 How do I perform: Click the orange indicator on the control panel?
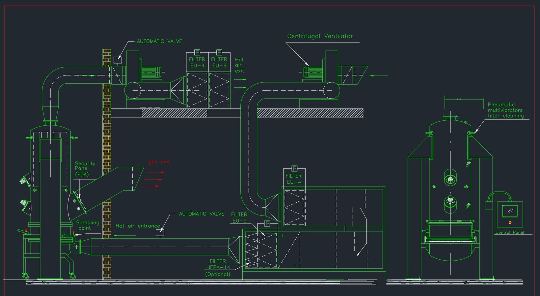pos(510,223)
